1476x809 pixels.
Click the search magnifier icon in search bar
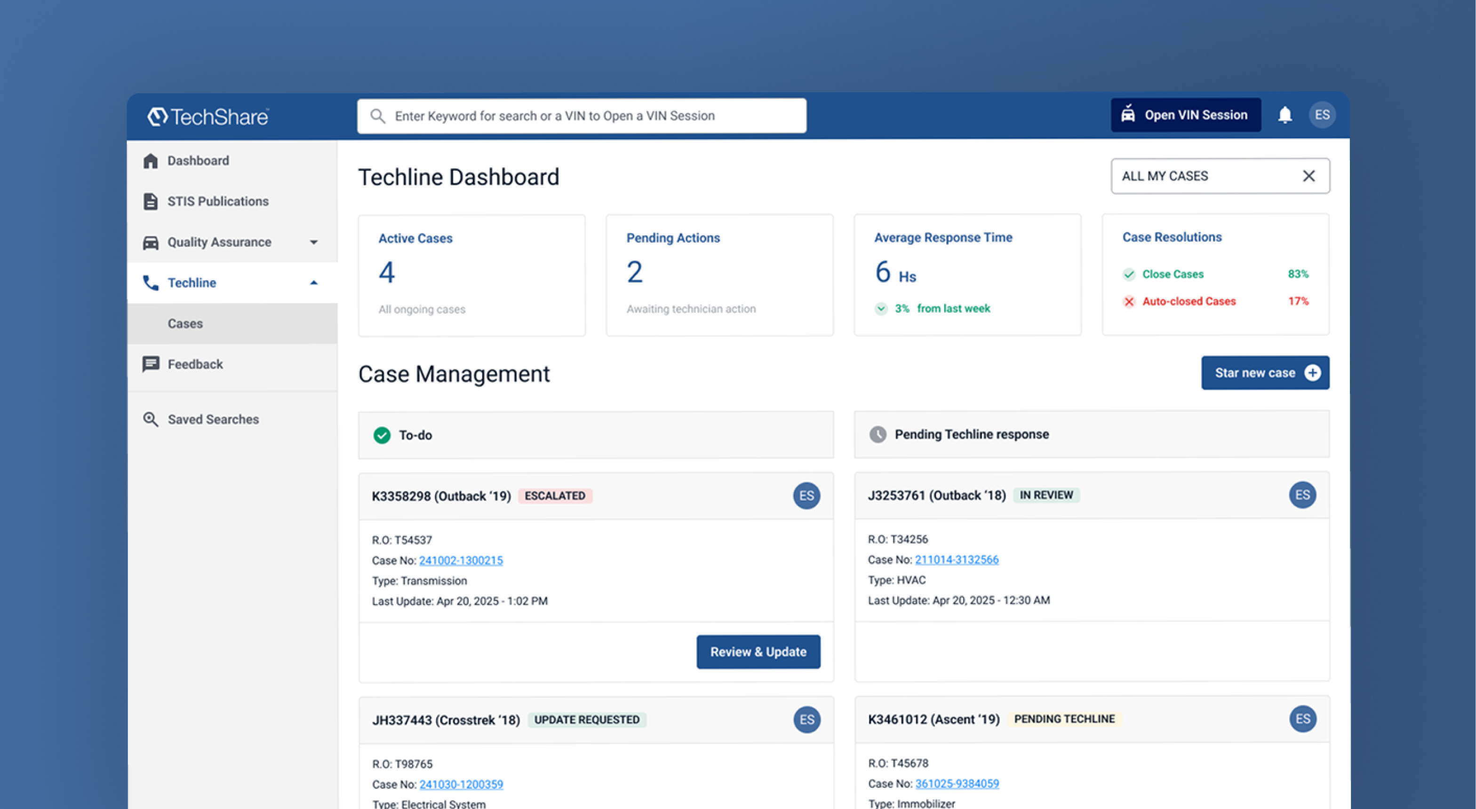pos(378,116)
